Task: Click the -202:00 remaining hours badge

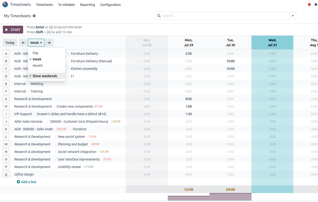Action: tap(61, 129)
